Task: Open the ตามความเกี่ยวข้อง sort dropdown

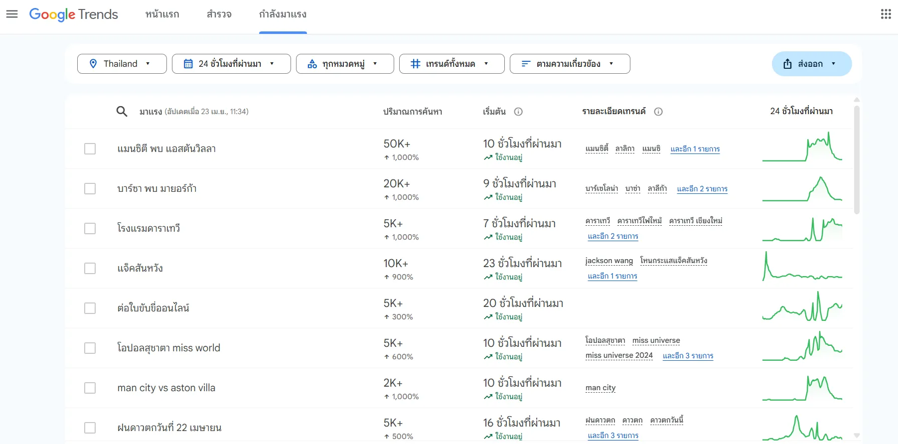Action: point(570,64)
